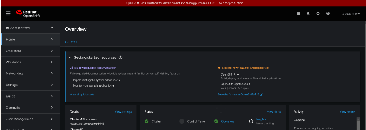Open Monitor your sample application quick start
The image size is (366, 130).
point(94,85)
